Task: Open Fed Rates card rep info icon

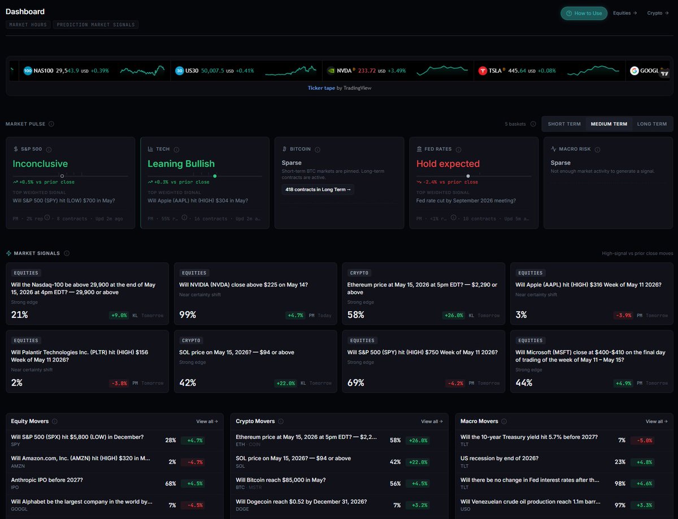Action: (453, 218)
